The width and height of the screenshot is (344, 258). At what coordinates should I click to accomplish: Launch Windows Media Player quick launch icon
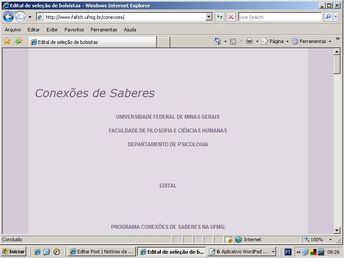click(x=56, y=252)
